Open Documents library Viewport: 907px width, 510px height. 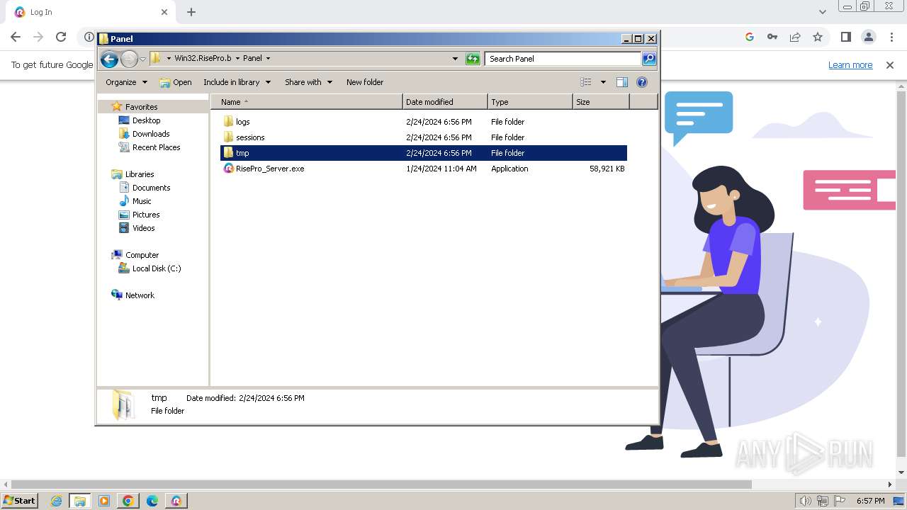click(151, 188)
